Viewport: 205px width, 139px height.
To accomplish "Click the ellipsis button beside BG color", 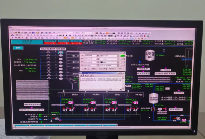I will [122, 59].
